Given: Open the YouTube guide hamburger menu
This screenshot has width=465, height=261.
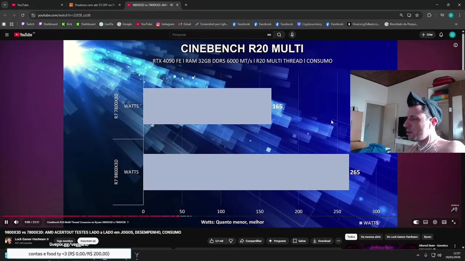Looking at the screenshot, I should [x=7, y=35].
